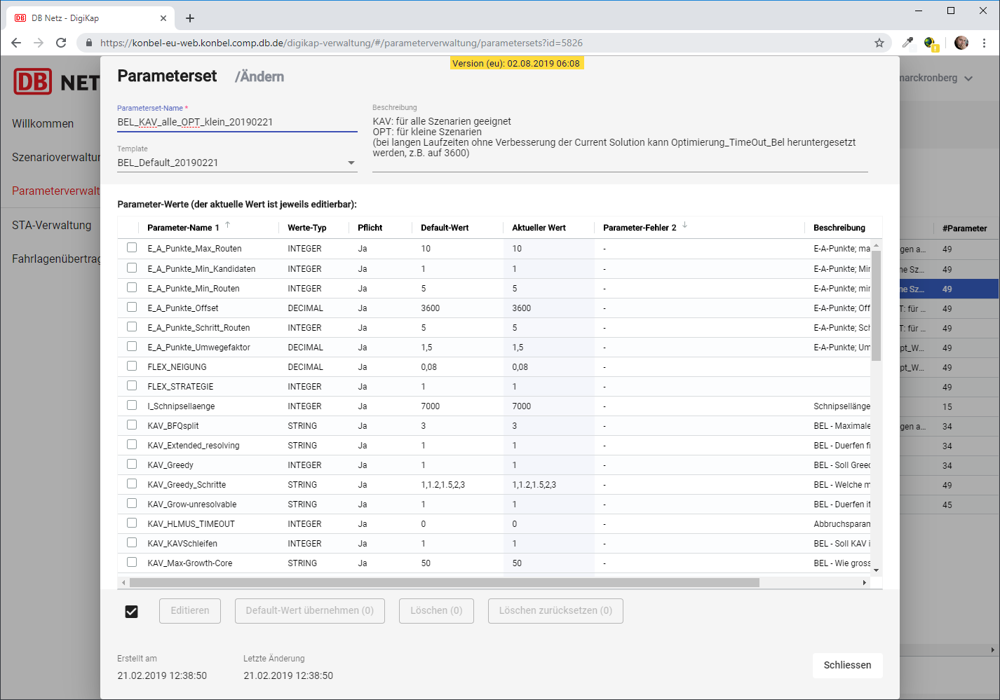Click the user profile avatar
The image size is (1000, 700).
click(961, 43)
